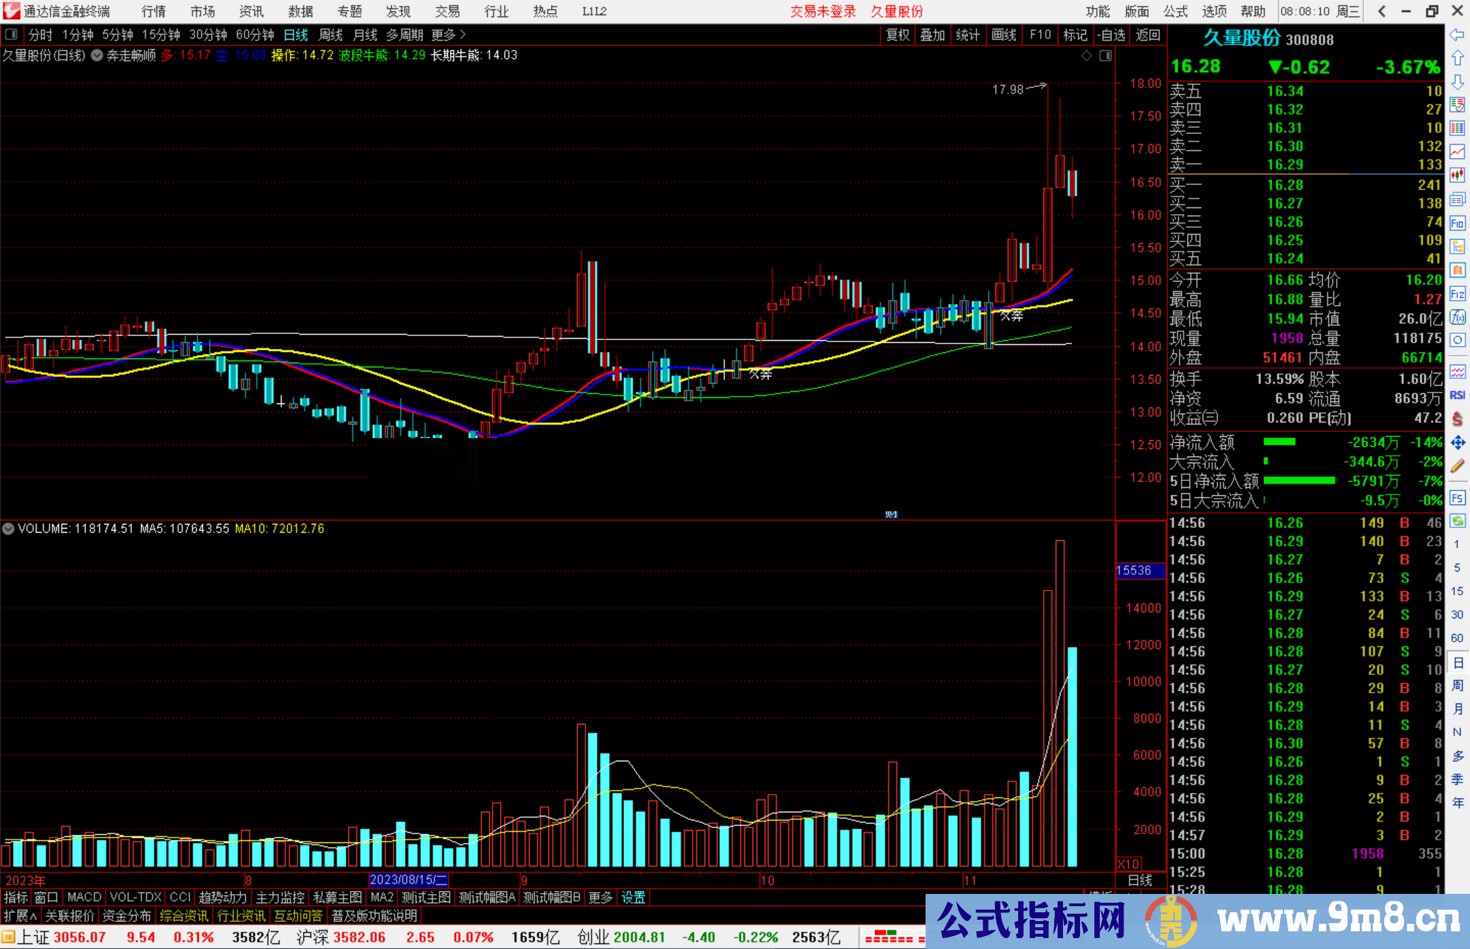Switch to the 周线 period tab

(331, 35)
